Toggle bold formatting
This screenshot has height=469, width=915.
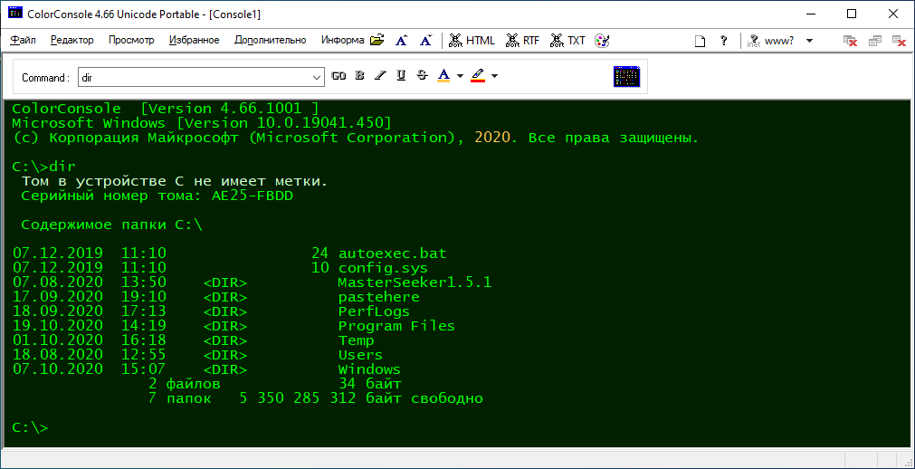(x=360, y=77)
